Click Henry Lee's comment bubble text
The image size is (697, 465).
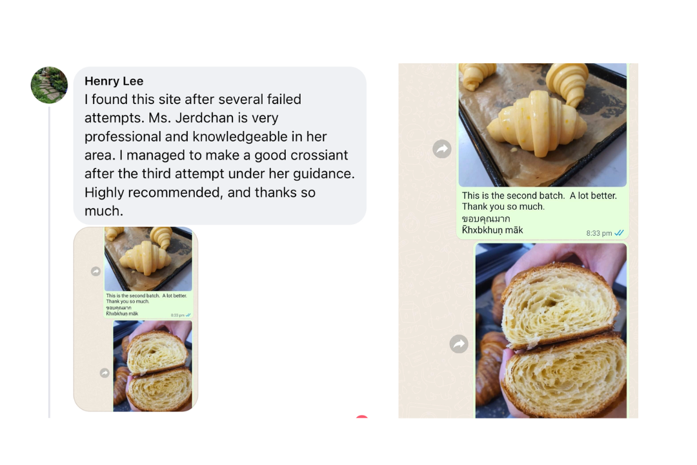click(x=219, y=155)
